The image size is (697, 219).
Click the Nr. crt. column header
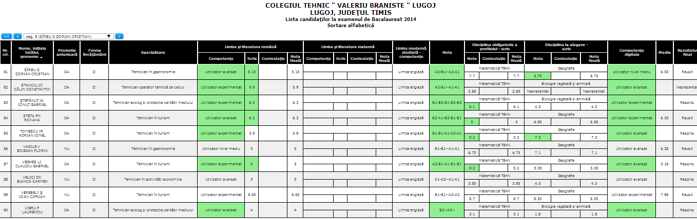6,53
